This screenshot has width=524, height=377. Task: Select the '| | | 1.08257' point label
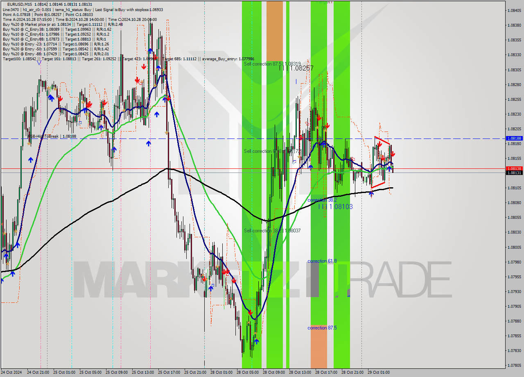tap(296, 68)
